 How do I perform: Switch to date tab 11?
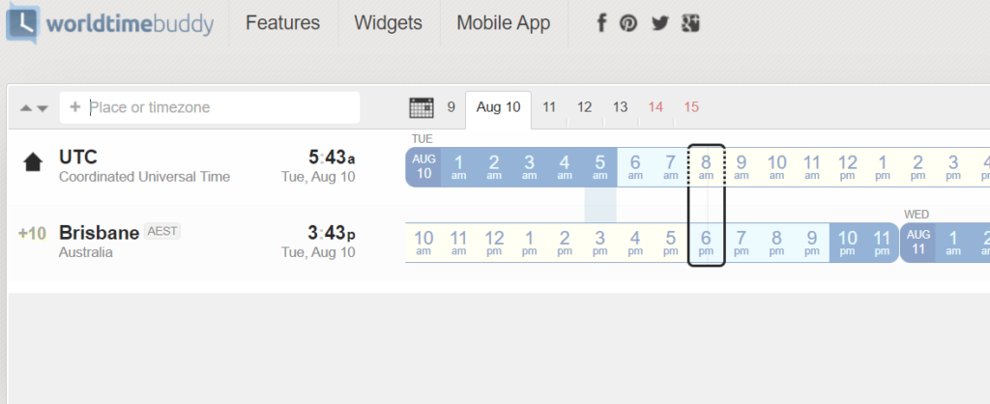[549, 107]
